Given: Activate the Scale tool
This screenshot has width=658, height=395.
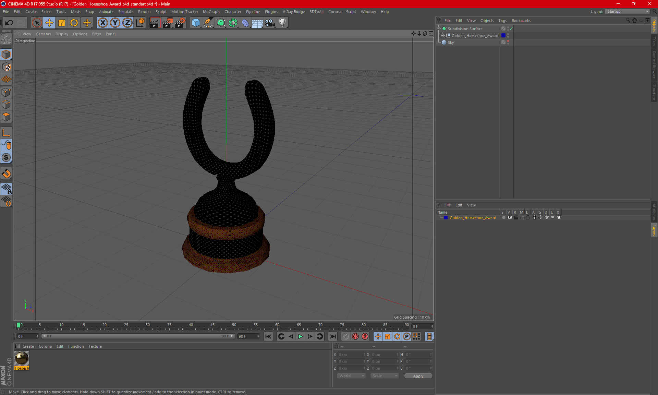Looking at the screenshot, I should point(62,23).
